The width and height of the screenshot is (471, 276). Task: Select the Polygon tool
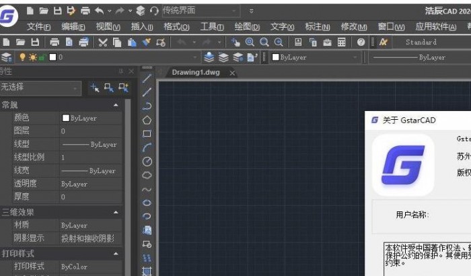(x=147, y=120)
